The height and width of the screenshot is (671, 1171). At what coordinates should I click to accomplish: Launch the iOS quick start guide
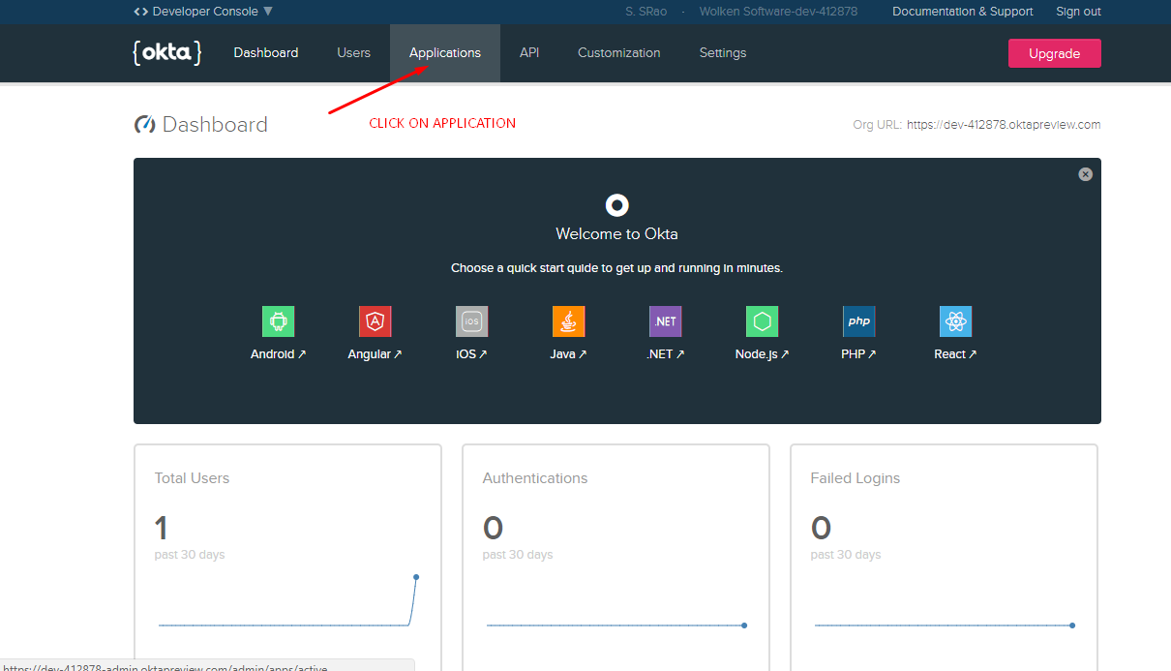coord(471,320)
